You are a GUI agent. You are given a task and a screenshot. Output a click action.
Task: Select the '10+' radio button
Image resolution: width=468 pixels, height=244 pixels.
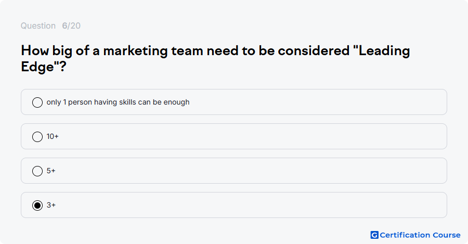pos(37,137)
